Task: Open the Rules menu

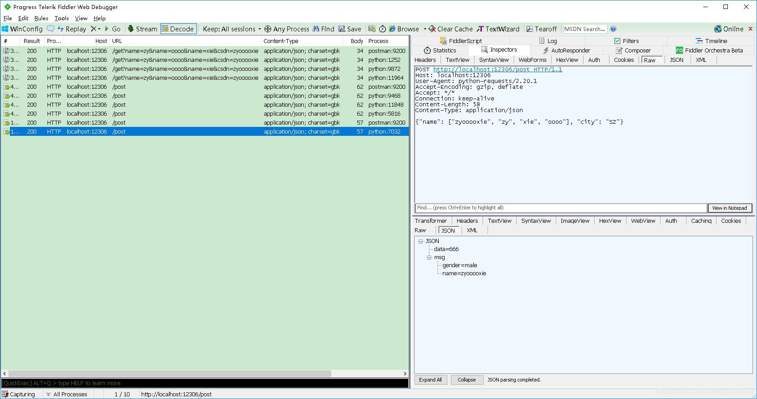Action: 41,18
